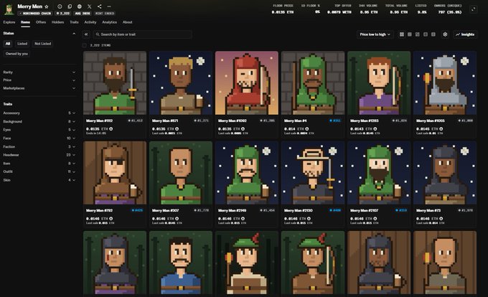The height and width of the screenshot is (297, 488).
Task: Switch to the Holders tab
Action: coord(57,22)
